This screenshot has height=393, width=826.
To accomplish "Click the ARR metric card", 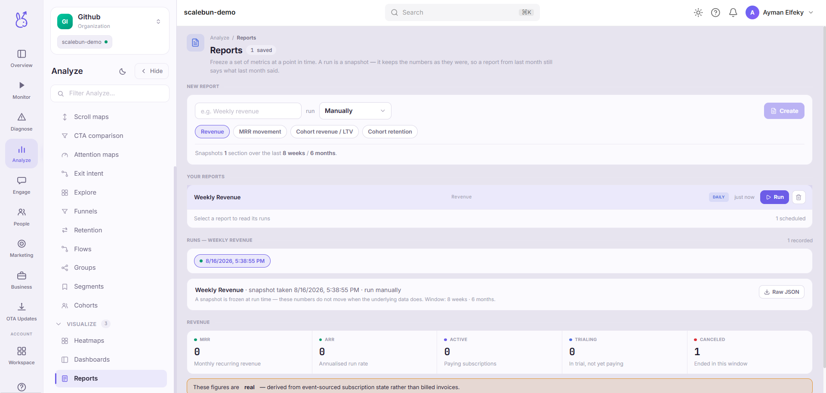I will [374, 352].
